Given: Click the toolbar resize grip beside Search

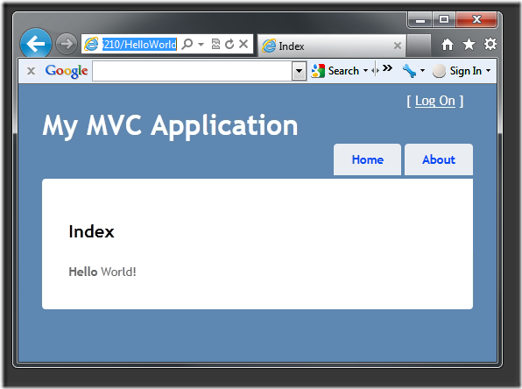Looking at the screenshot, I should pyautogui.click(x=375, y=70).
